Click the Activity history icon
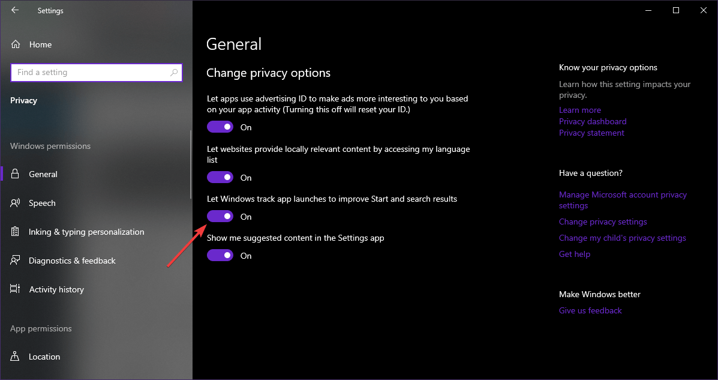Screen dimensions: 718x380 [15, 289]
